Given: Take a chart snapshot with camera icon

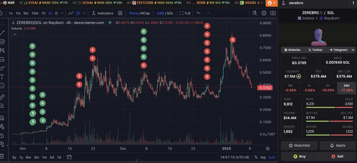Looking at the screenshot, I should [273, 13].
